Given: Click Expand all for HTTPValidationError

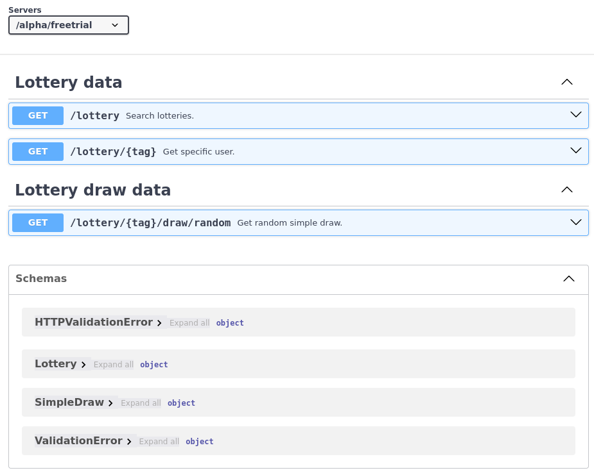Looking at the screenshot, I should click(x=189, y=323).
